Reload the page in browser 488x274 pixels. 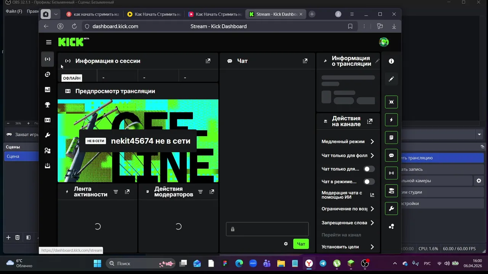tap(74, 26)
